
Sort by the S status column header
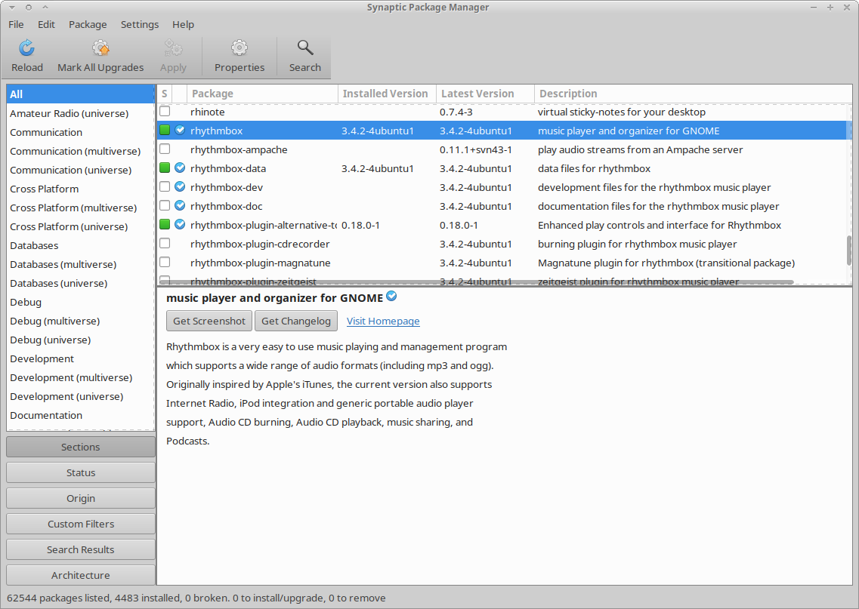(165, 94)
